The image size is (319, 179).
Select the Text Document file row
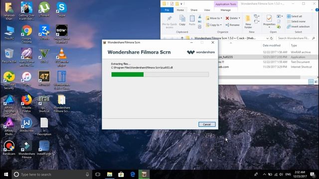point(269,62)
